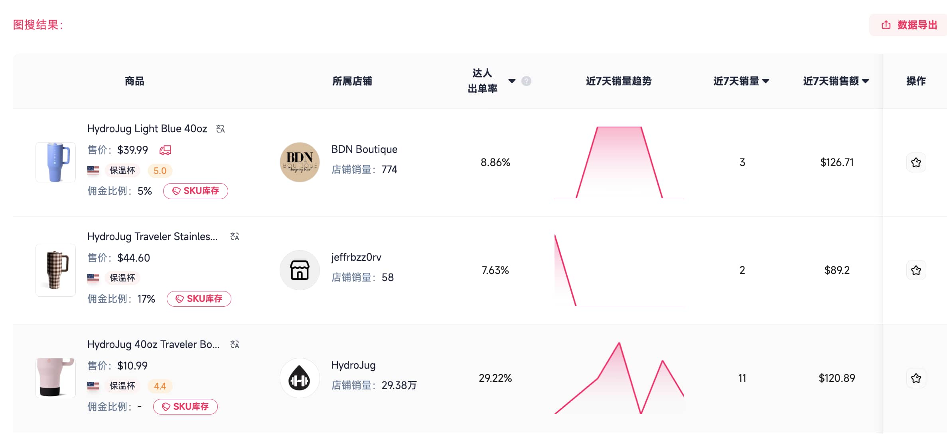Open SKU库存 for the $10.99 product

coord(185,407)
